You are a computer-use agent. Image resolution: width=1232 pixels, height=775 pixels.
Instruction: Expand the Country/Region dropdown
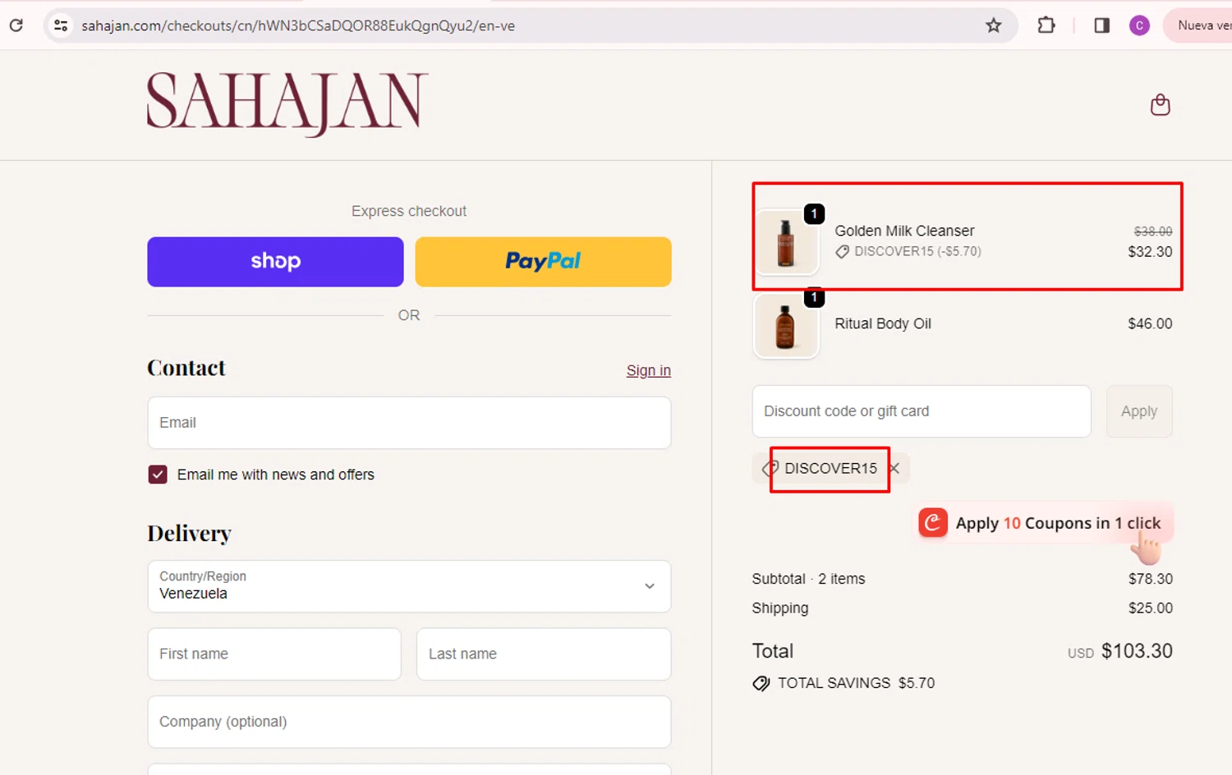(x=409, y=586)
